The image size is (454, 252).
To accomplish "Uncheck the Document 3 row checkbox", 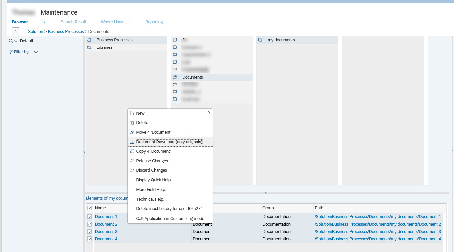I will click(x=89, y=232).
